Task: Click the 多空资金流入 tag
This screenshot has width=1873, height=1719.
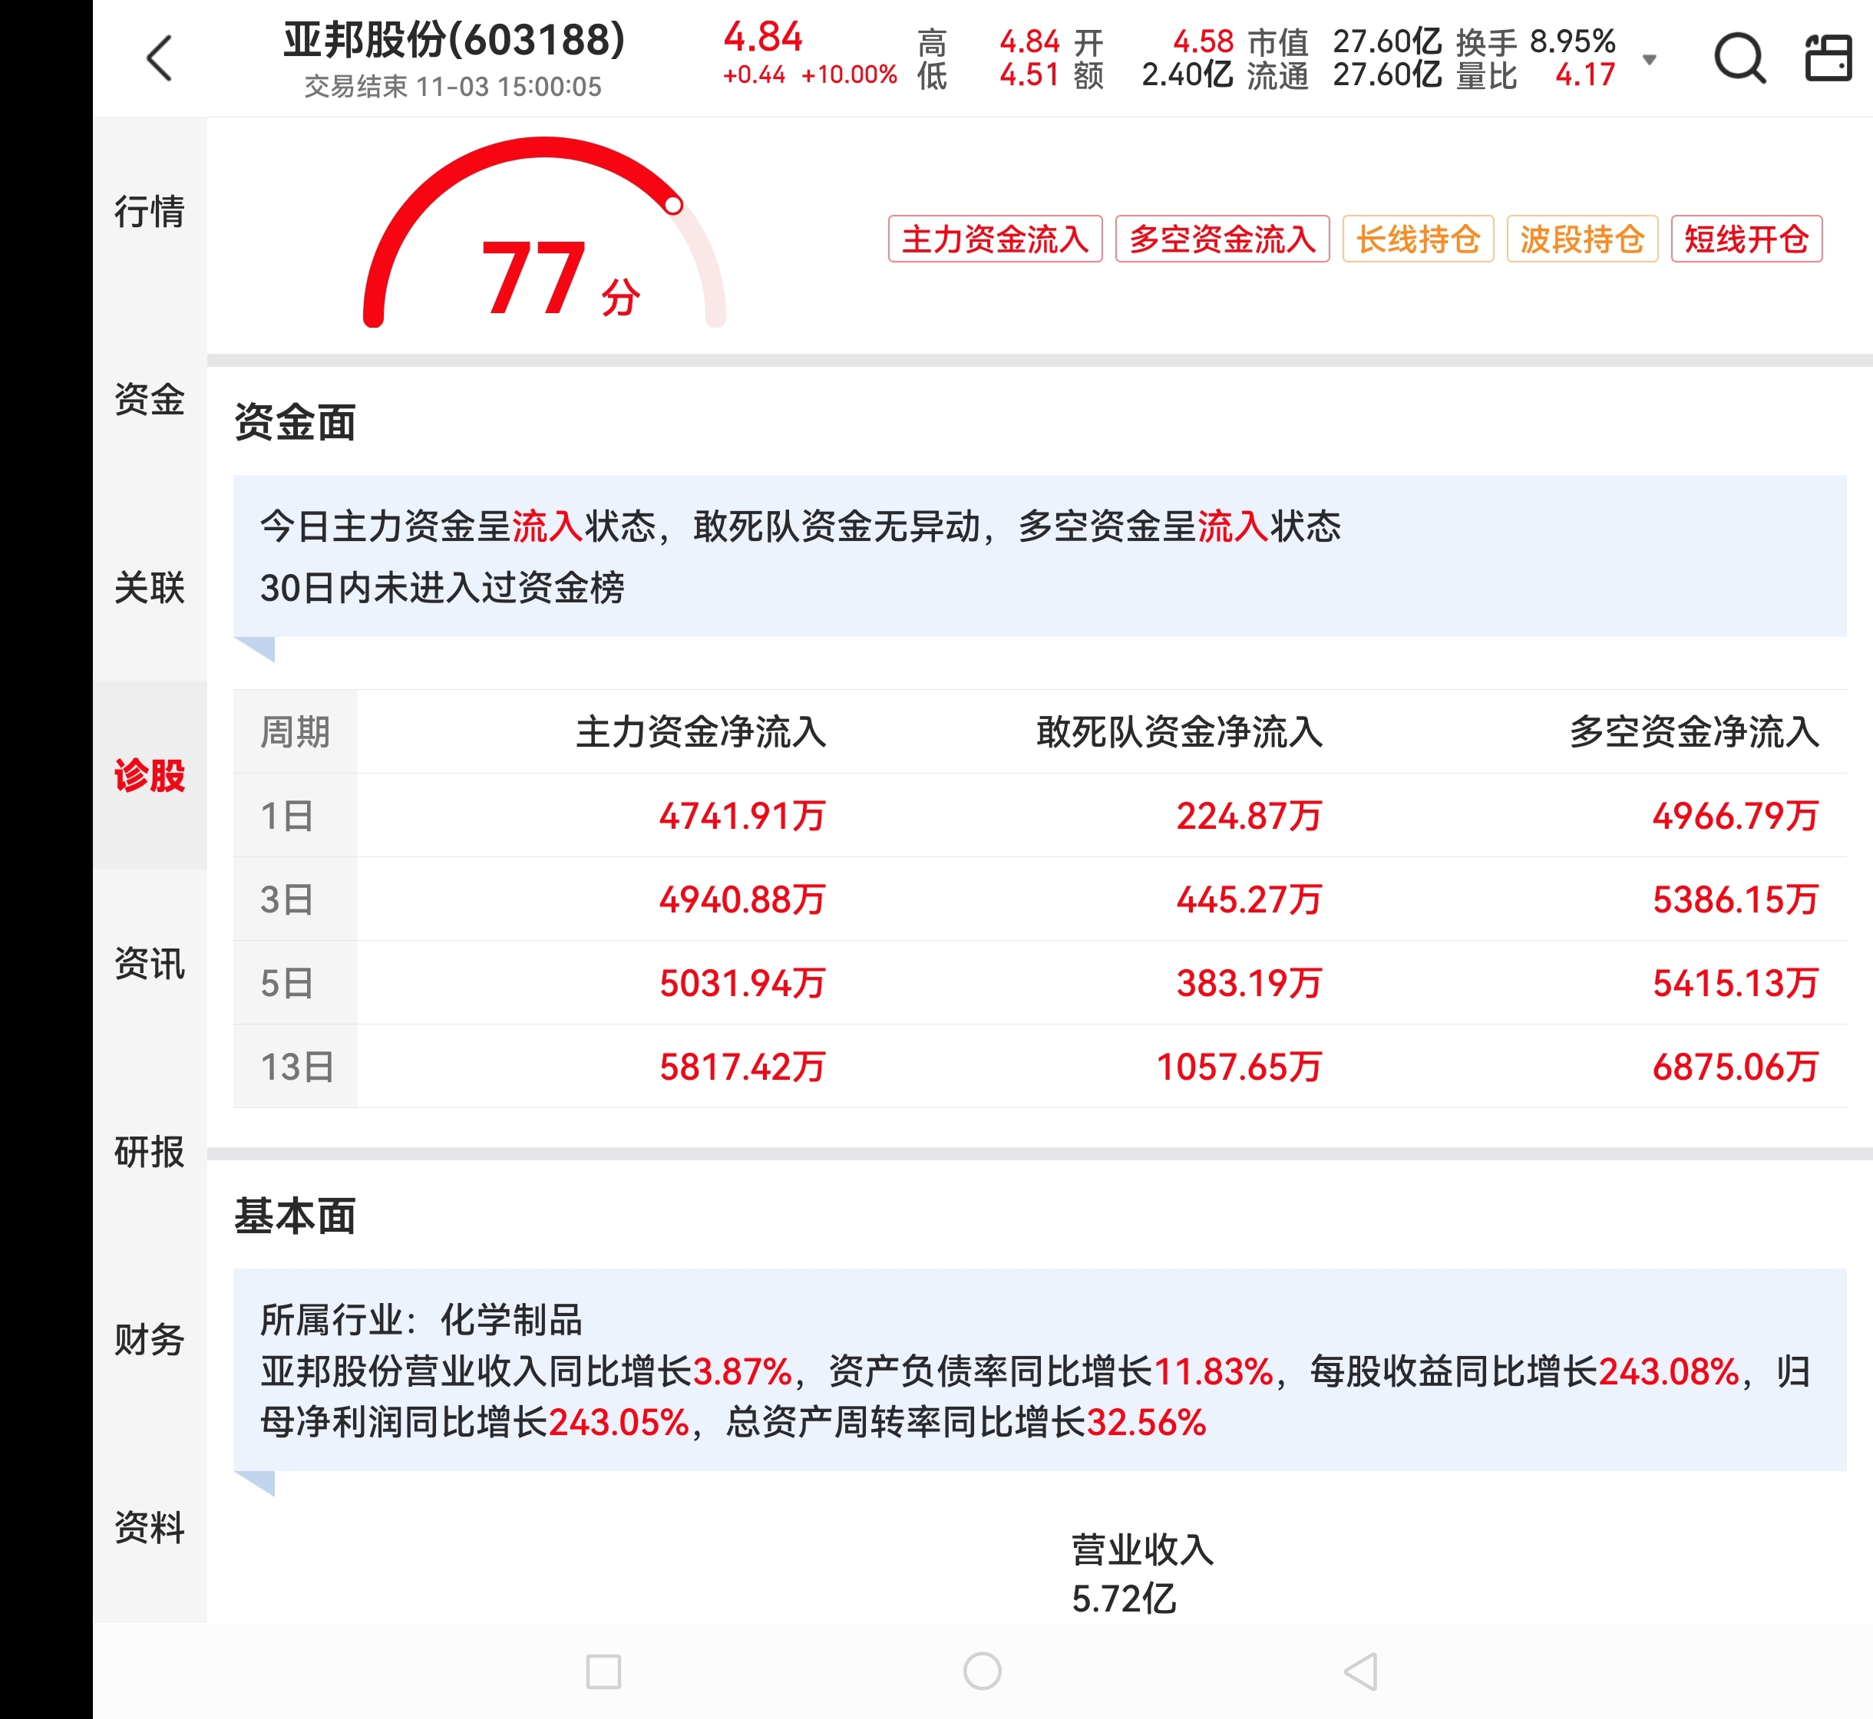Action: [1222, 239]
